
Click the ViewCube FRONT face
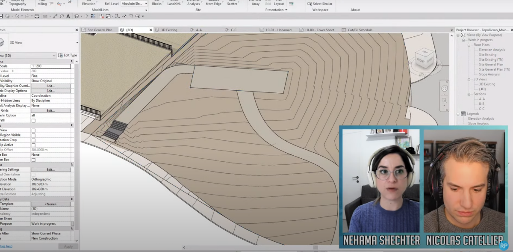[x=422, y=61]
